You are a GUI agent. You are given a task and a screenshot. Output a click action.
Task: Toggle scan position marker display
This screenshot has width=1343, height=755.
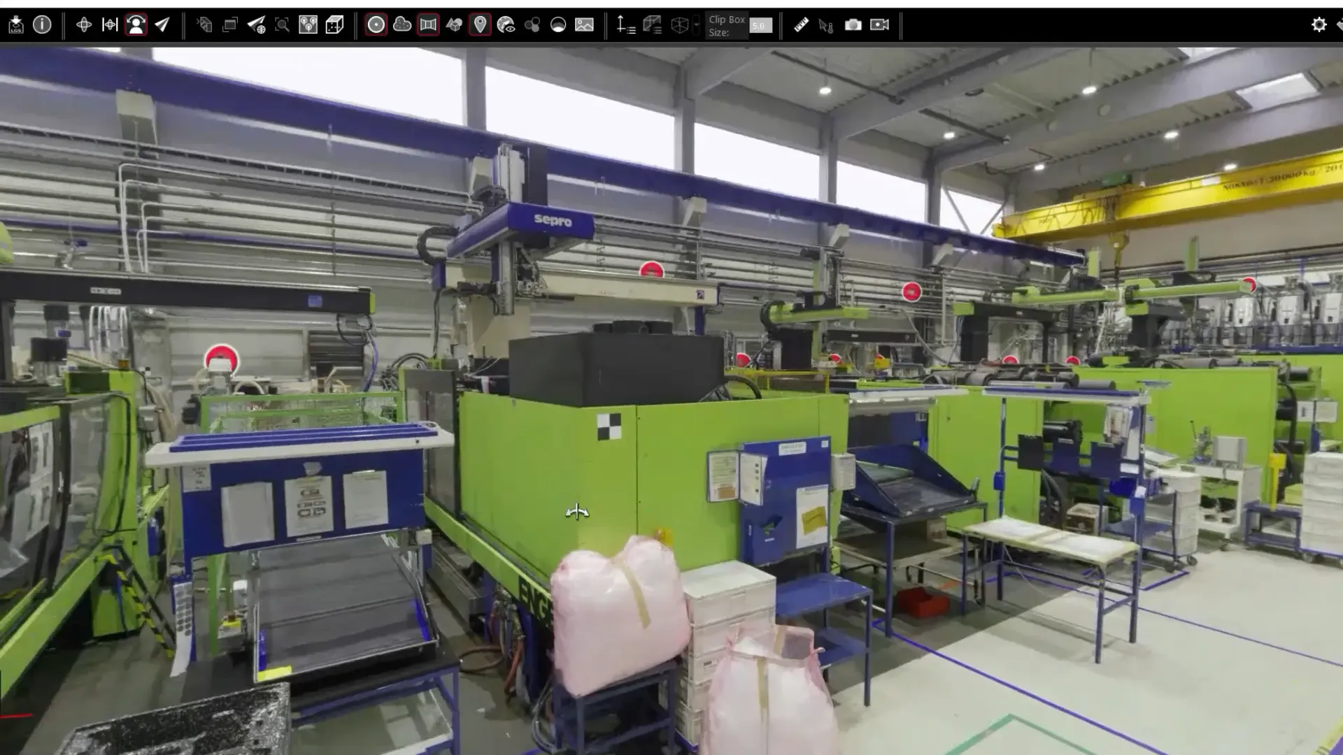(376, 25)
